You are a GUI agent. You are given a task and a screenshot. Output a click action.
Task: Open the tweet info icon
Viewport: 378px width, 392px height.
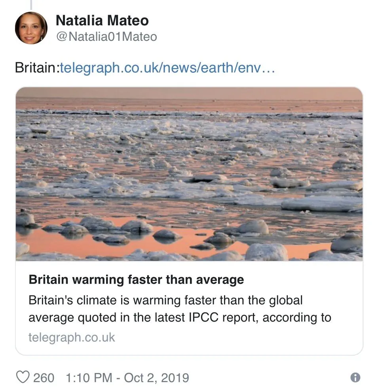click(x=355, y=377)
